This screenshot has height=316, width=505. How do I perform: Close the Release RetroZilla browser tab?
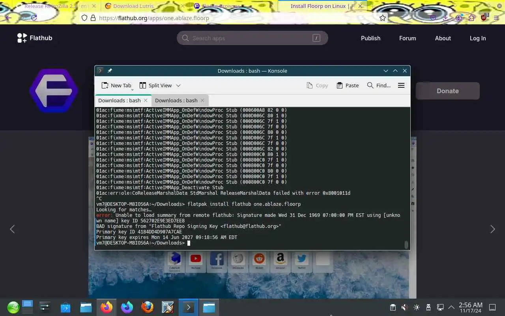(x=94, y=6)
